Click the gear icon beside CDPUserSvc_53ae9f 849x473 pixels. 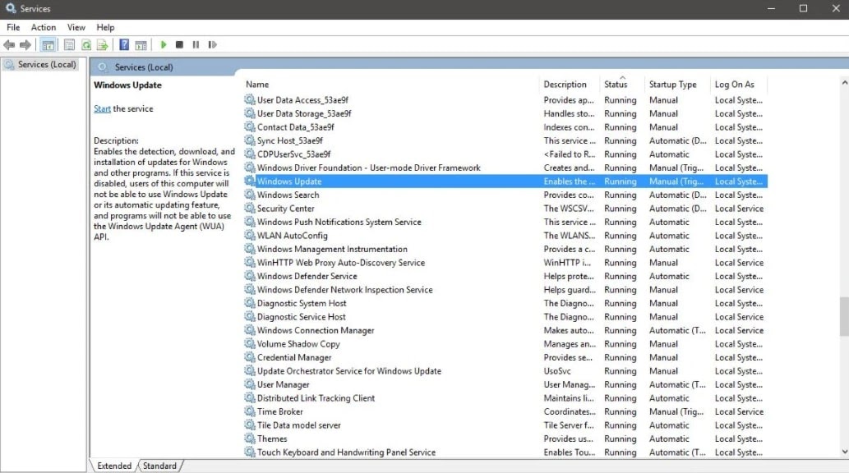click(250, 154)
